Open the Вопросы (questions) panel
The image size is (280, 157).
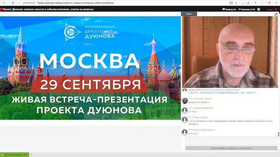pyautogui.click(x=229, y=9)
